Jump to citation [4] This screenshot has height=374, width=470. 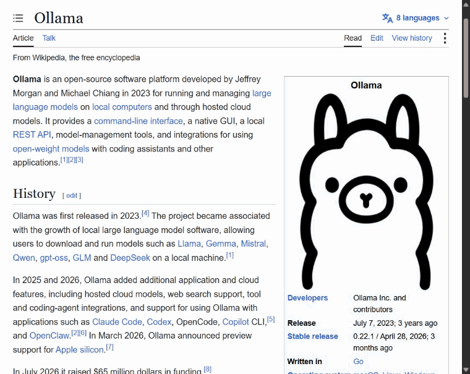coord(145,213)
